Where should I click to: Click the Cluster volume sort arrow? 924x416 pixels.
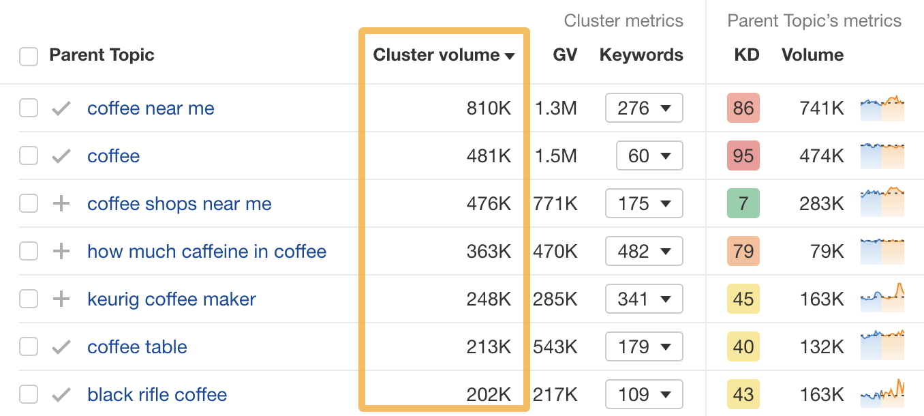(x=510, y=56)
